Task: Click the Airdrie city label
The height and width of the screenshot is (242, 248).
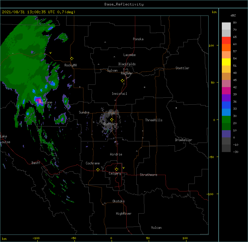Action: (116, 154)
